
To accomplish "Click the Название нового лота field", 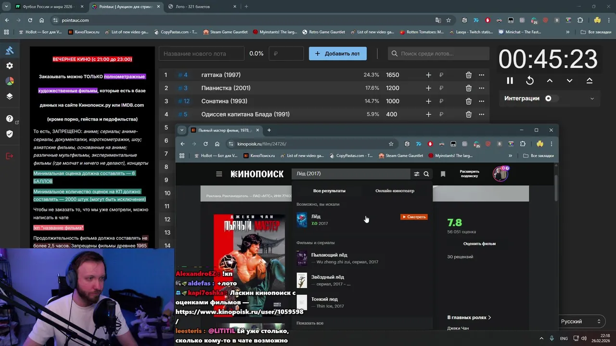I will (201, 54).
